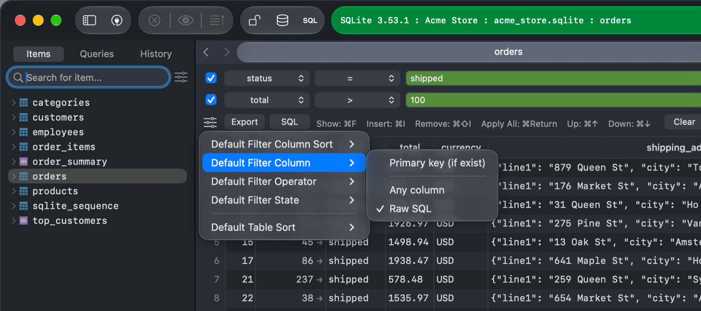Open Default Filter Column Sort submenu
Viewport: 701px width, 311px height.
(284, 144)
